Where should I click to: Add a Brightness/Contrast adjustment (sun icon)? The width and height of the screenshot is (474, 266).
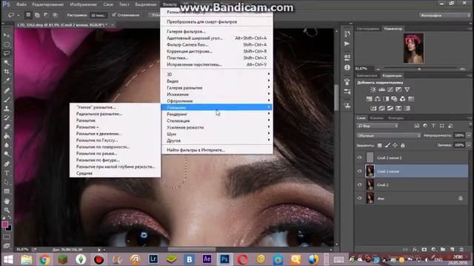pos(373,89)
